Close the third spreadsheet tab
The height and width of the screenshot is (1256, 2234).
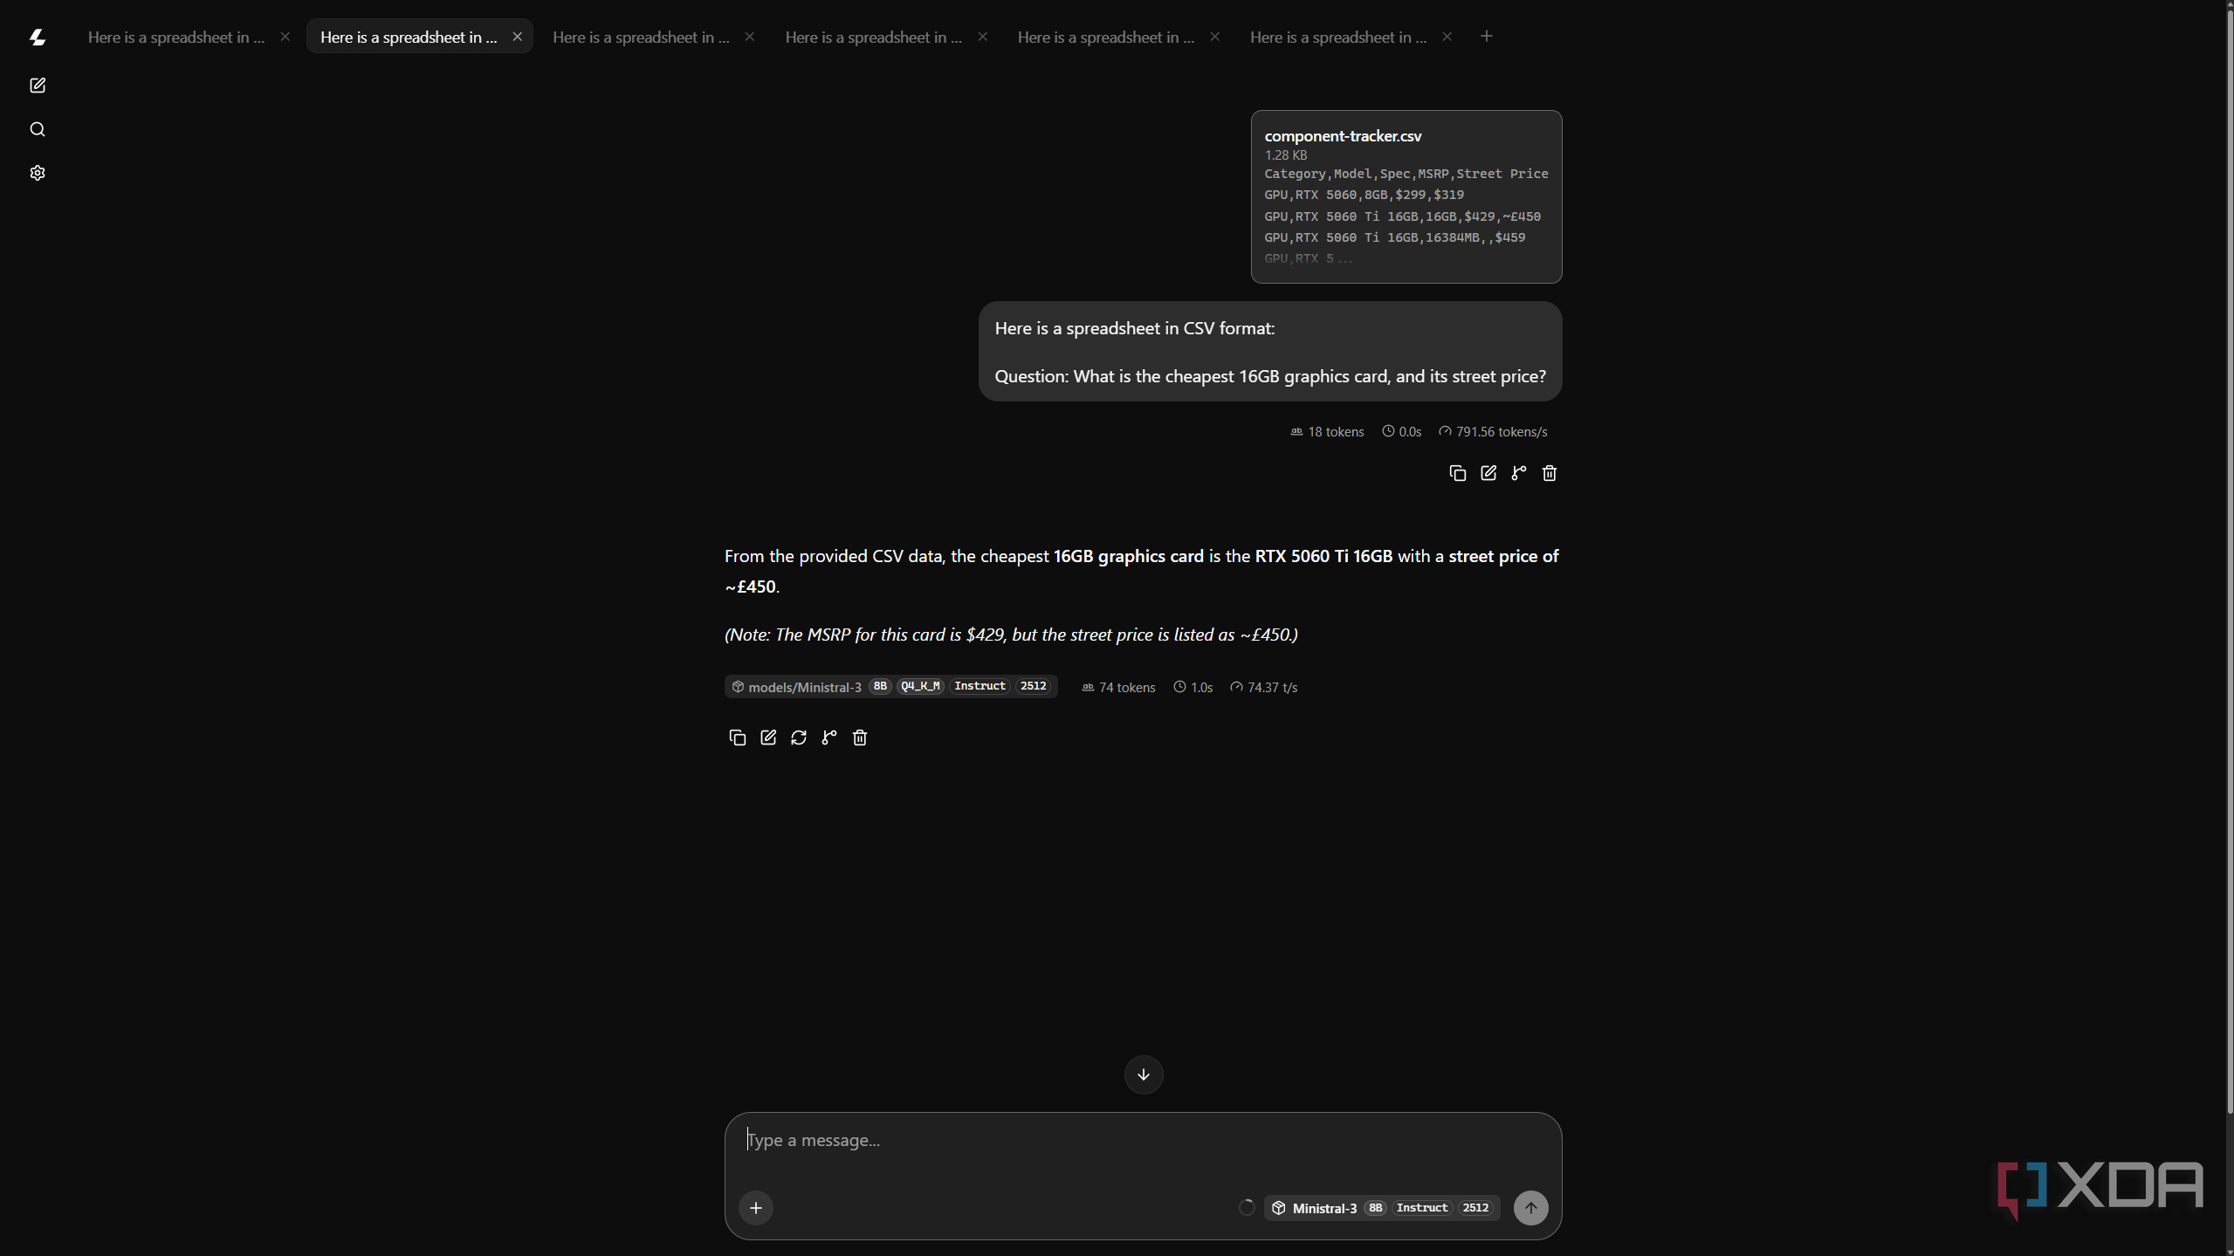pyautogui.click(x=750, y=37)
